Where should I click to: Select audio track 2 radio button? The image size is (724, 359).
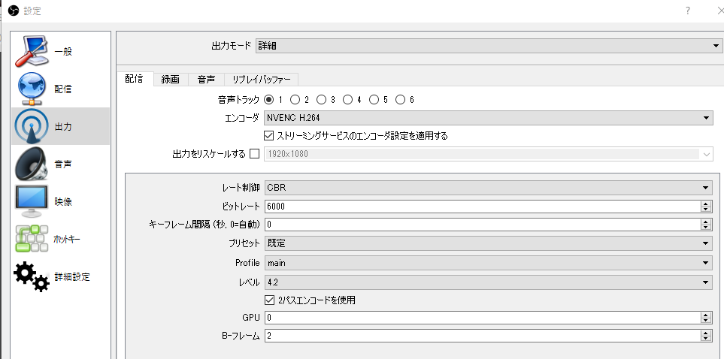click(x=295, y=100)
